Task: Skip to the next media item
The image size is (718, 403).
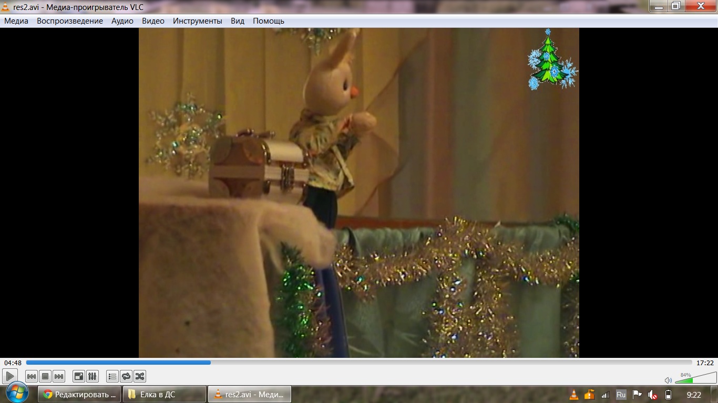Action: pos(59,376)
